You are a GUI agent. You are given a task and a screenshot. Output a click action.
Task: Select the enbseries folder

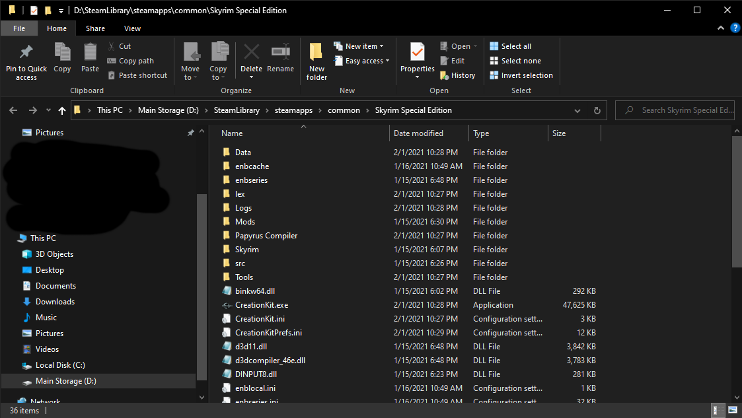click(251, 180)
